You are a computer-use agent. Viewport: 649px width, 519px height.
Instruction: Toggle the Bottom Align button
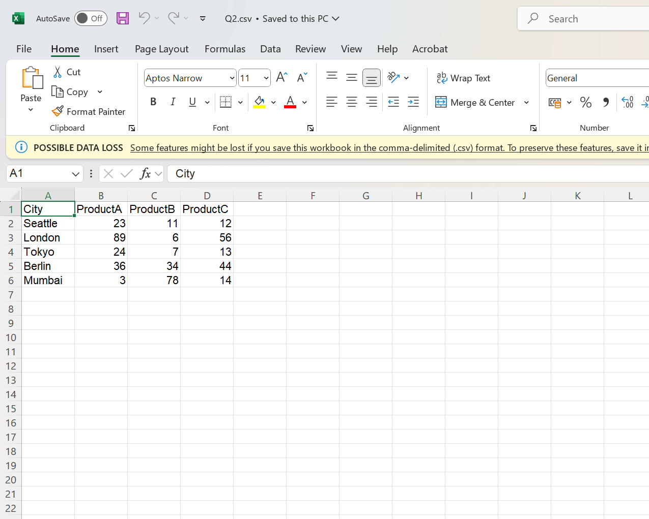pyautogui.click(x=372, y=78)
